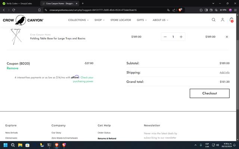Remove the BD20 coupon
The width and height of the screenshot is (239, 149).
(x=12, y=68)
